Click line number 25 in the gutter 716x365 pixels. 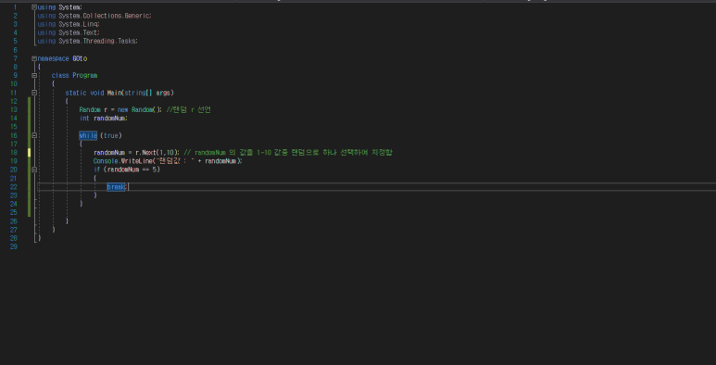[14, 212]
